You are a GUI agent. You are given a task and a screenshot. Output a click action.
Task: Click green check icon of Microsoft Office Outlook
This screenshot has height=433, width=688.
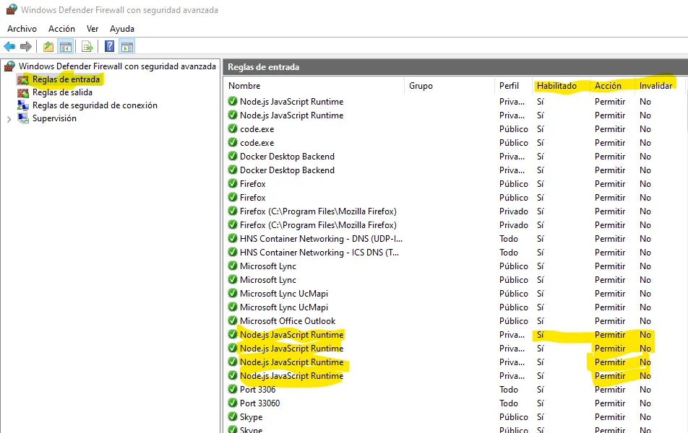pos(233,321)
